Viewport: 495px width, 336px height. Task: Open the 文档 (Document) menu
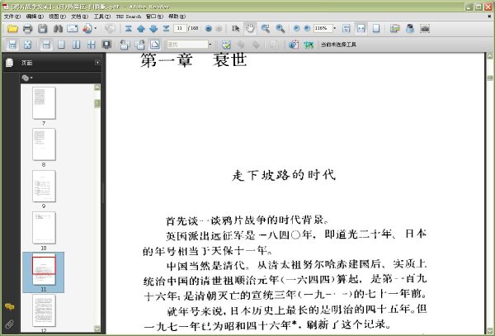click(79, 17)
